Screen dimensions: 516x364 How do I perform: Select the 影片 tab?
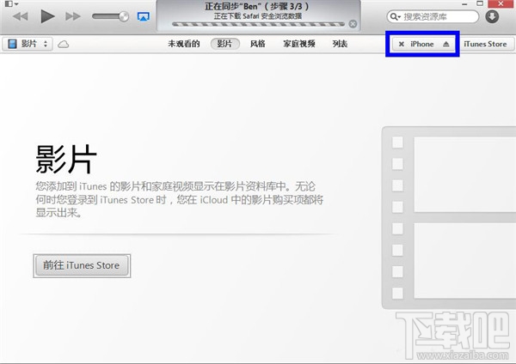point(224,44)
